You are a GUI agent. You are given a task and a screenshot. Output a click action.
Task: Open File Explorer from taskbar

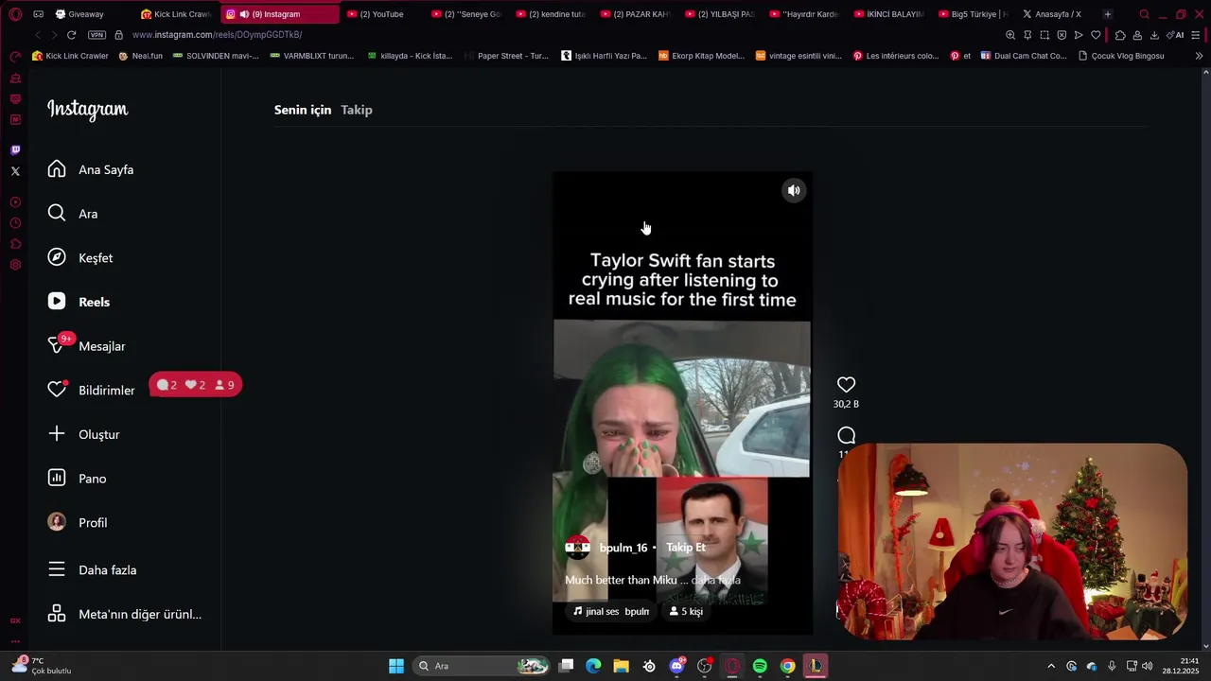click(x=621, y=666)
